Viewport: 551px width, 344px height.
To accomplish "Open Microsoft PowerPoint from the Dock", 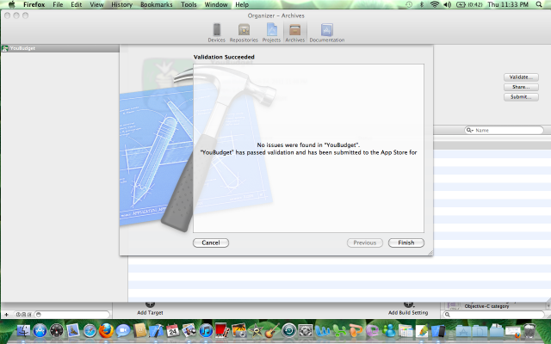I will (356, 330).
